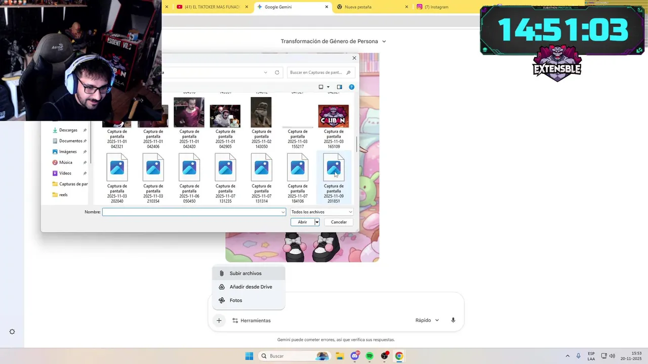Screen dimensions: 648x364
Task: Open Vídeos in the dialog sidebar
Action: [x=65, y=173]
